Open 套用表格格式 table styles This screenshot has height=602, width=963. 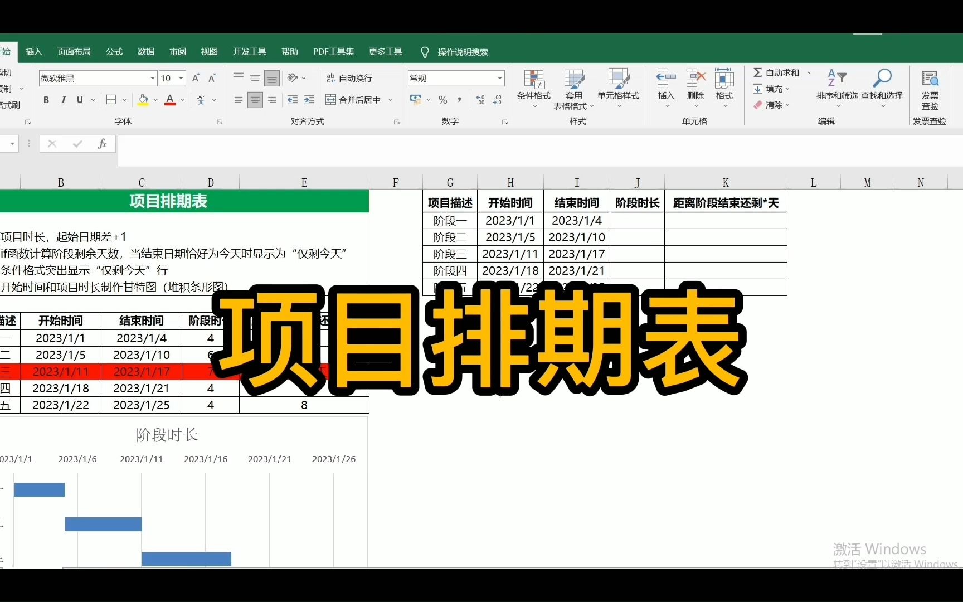(x=573, y=89)
